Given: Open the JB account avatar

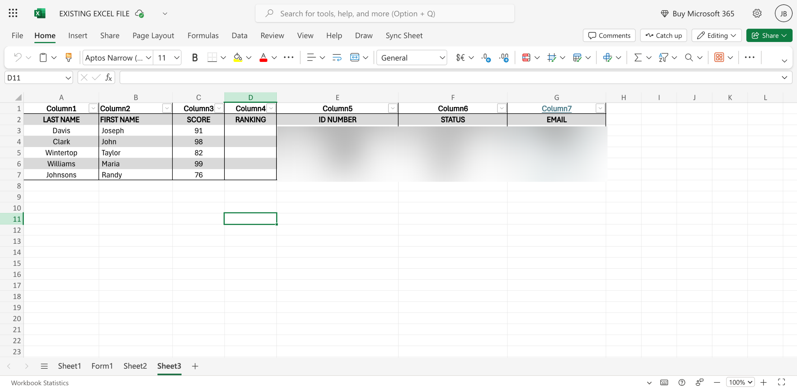Looking at the screenshot, I should [783, 13].
